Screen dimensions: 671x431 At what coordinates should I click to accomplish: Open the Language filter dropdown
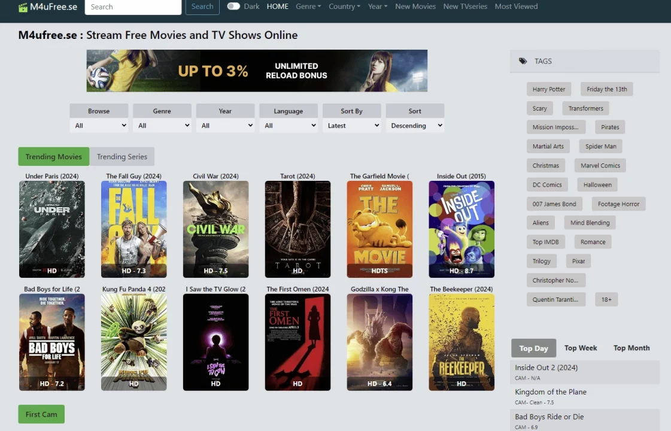click(x=288, y=126)
